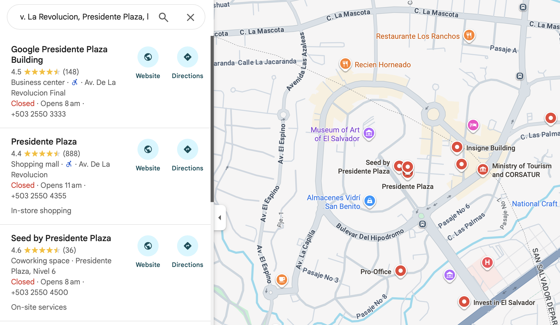
Task: Click the purple museum marker near the hospital
Action: [450, 275]
